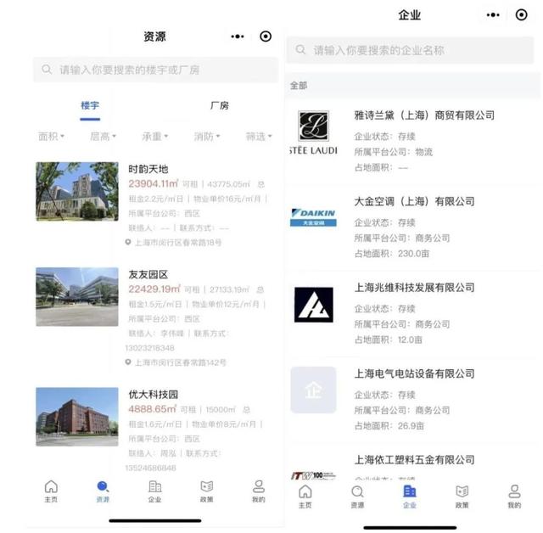Open the 友友园区 listing title
Screen dimensions: 543x533
tap(148, 275)
